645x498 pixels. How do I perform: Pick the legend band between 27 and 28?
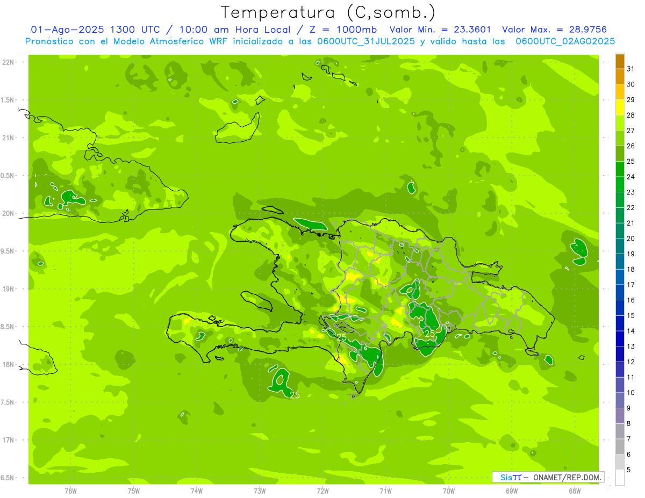point(620,123)
